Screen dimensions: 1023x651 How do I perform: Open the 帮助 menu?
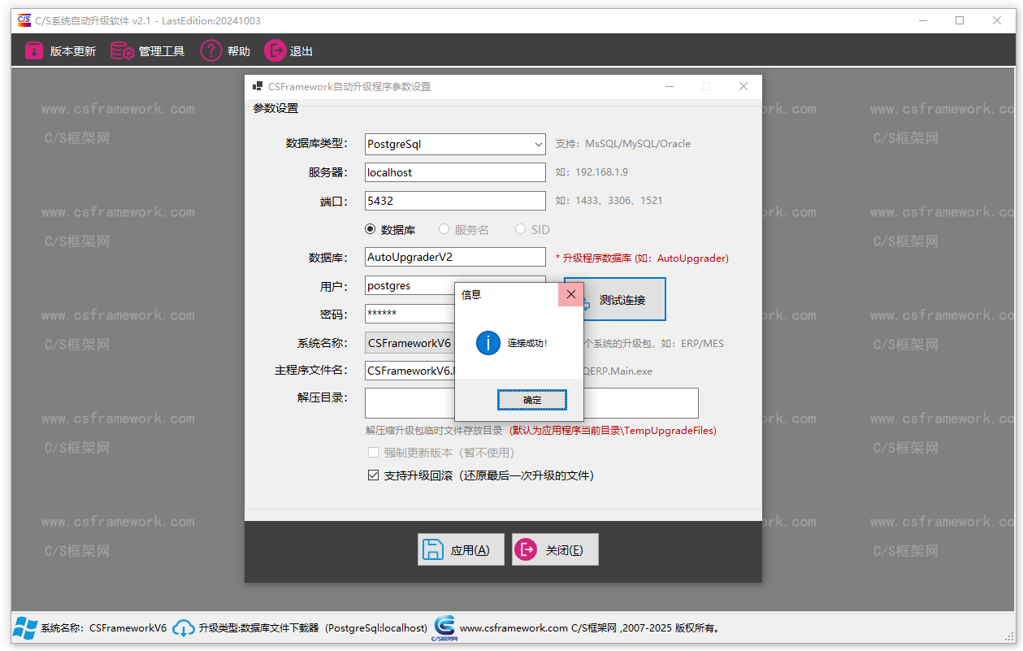226,50
